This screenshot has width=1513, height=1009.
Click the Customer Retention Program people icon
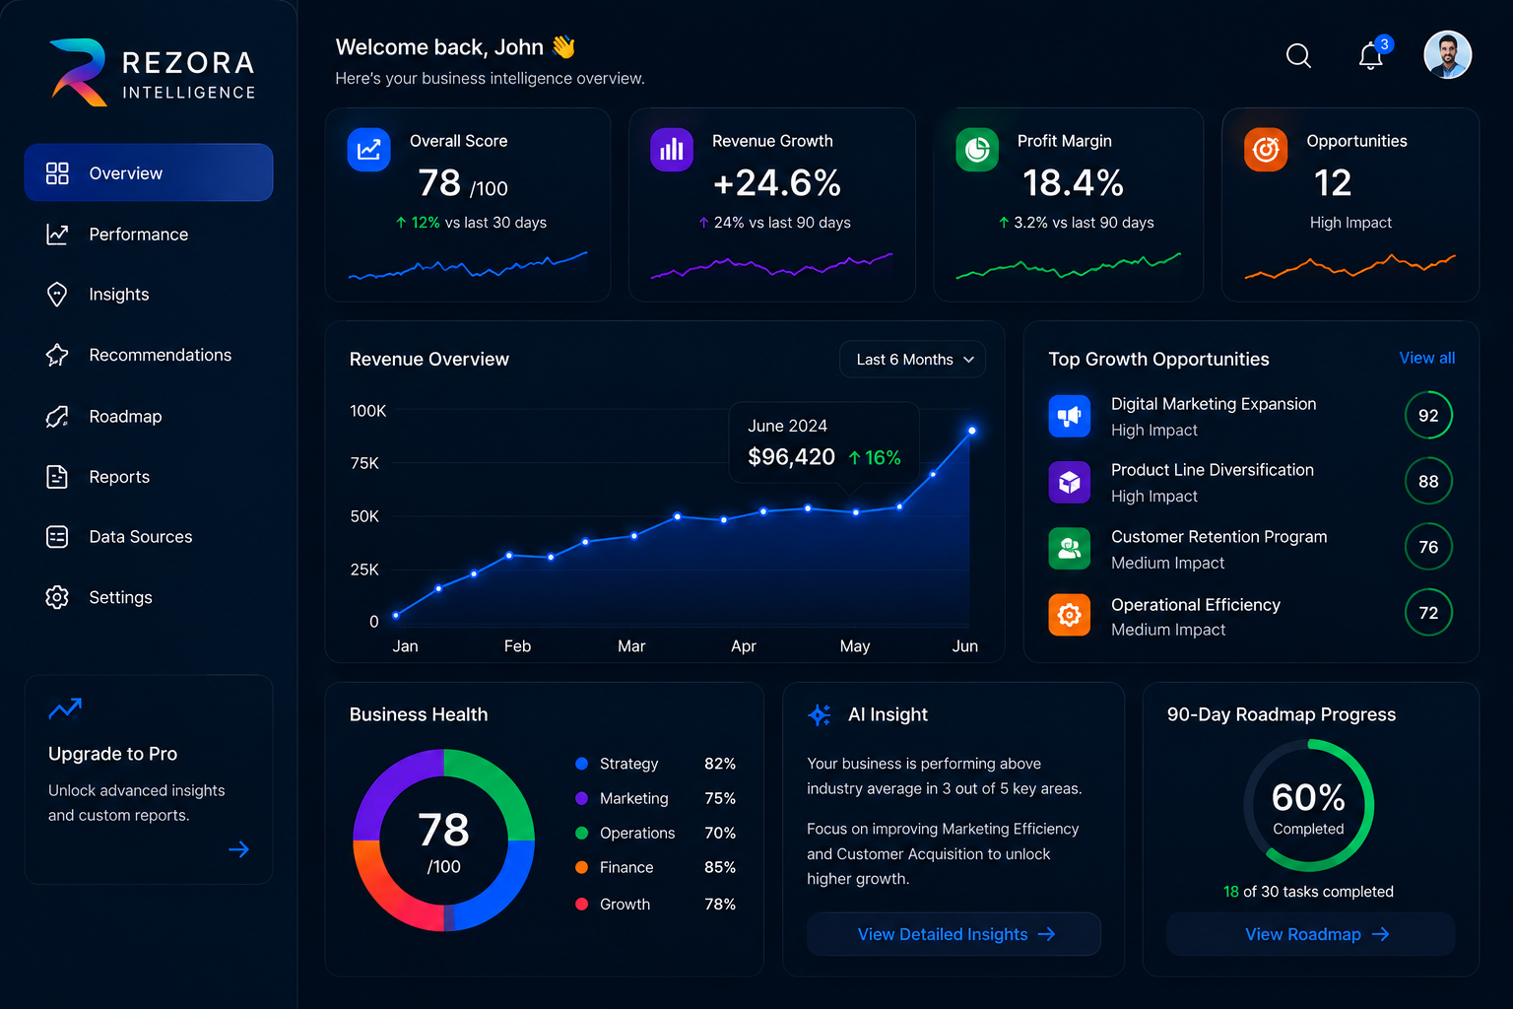1070,549
